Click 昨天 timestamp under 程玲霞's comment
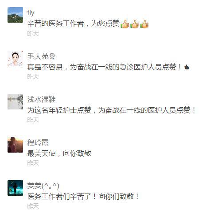This screenshot has width=203, height=214. 33,163
